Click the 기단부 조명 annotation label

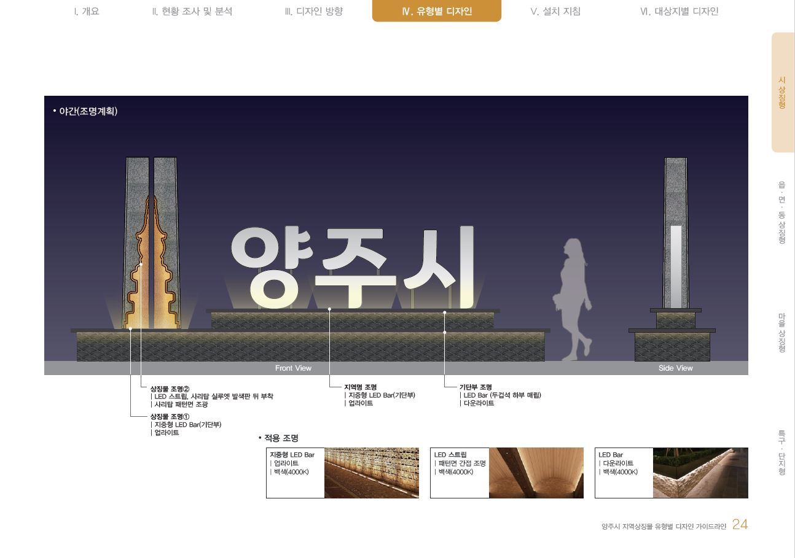[476, 387]
